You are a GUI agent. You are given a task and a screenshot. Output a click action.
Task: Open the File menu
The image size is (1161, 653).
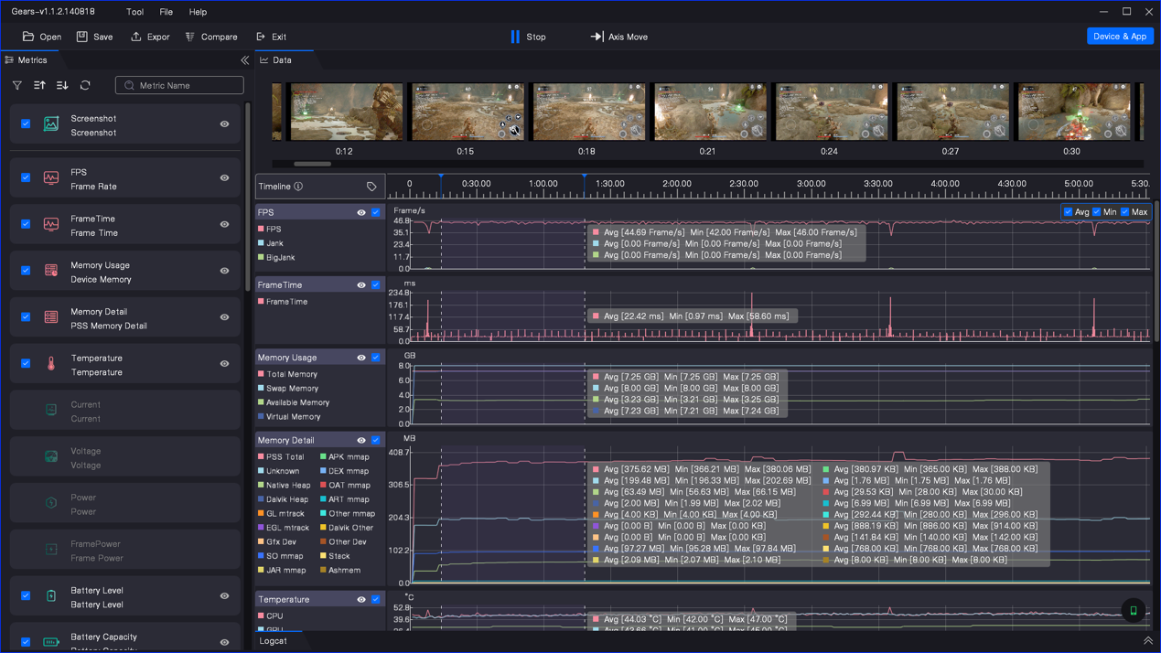(x=167, y=12)
